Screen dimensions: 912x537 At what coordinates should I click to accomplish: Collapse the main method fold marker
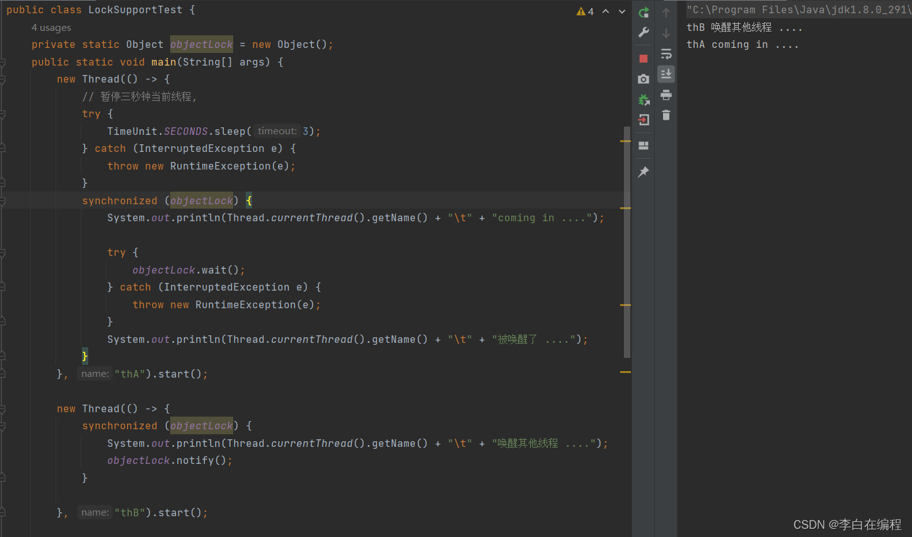click(x=3, y=62)
